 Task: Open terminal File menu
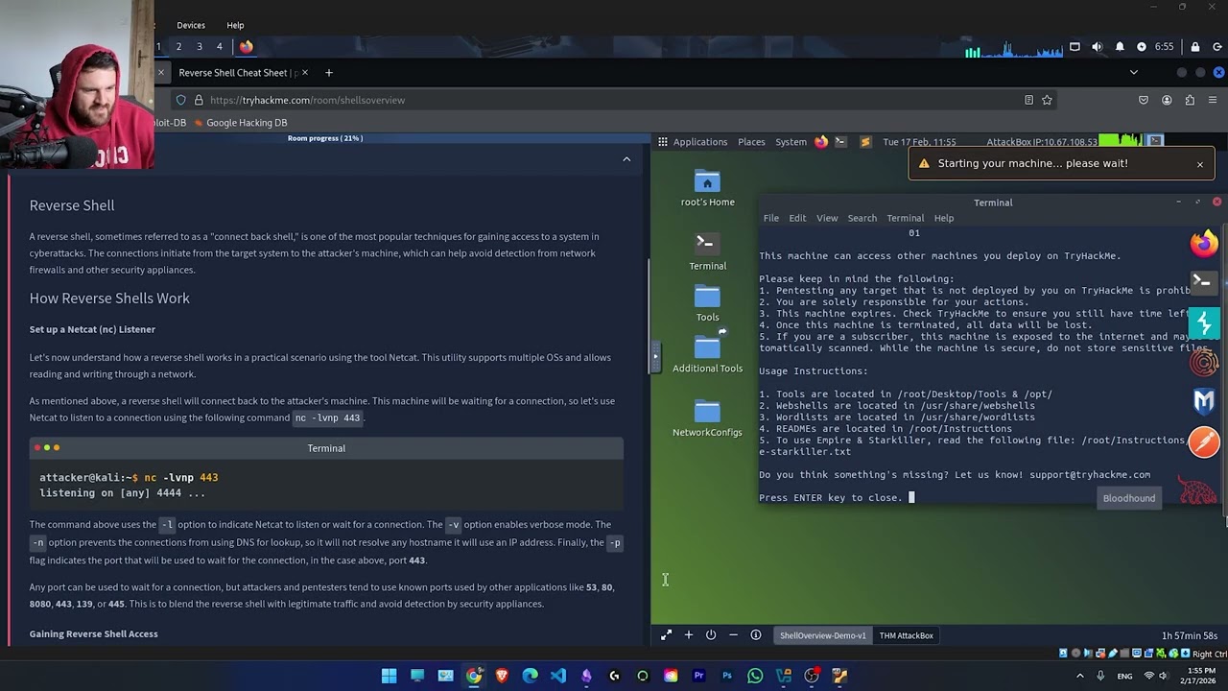click(x=771, y=218)
